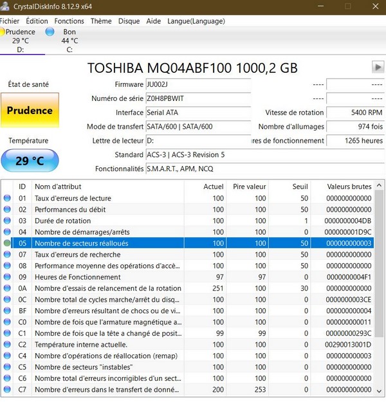Click status dot for attribute BF

[7, 311]
